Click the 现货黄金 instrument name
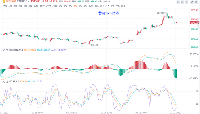Viewport: 200px width, 114px height. pyautogui.click(x=11, y=2)
